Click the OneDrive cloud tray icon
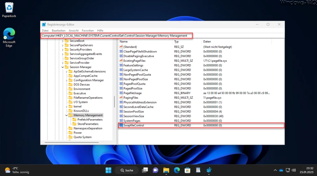The width and height of the screenshot is (317, 176). pos(281,170)
